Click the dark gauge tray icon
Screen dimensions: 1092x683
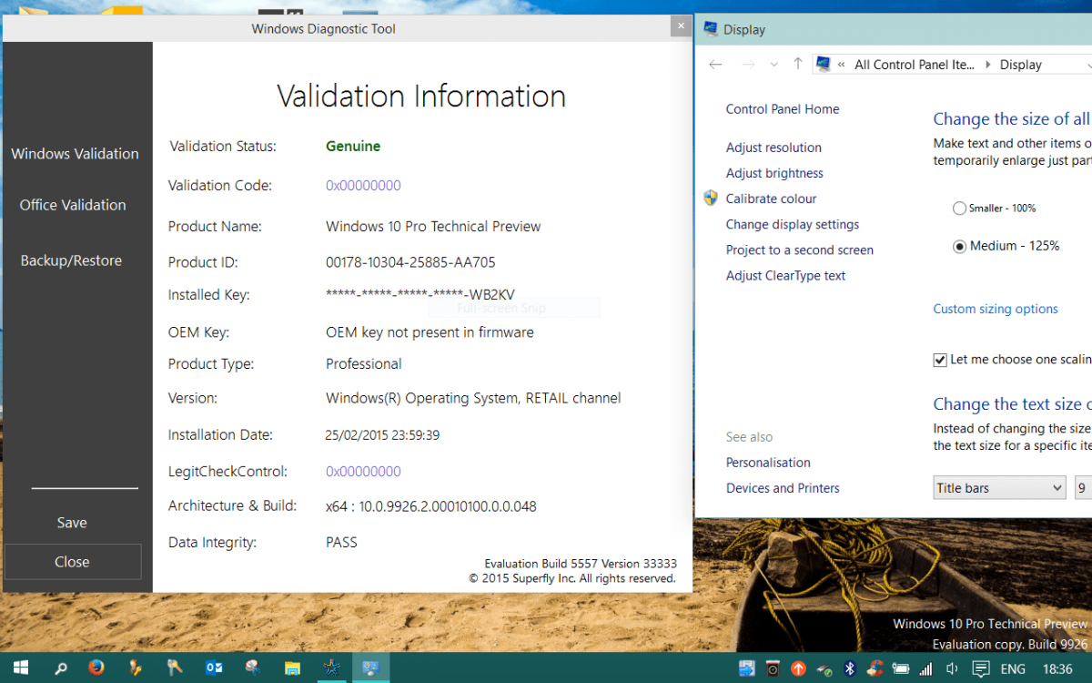pyautogui.click(x=773, y=668)
